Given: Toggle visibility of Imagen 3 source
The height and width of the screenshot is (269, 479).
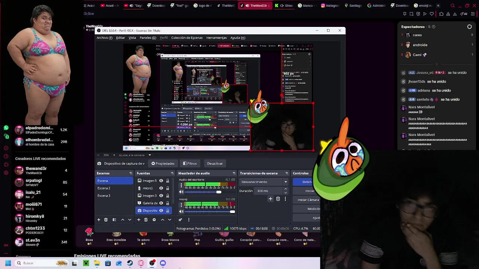Looking at the screenshot, I should (161, 195).
